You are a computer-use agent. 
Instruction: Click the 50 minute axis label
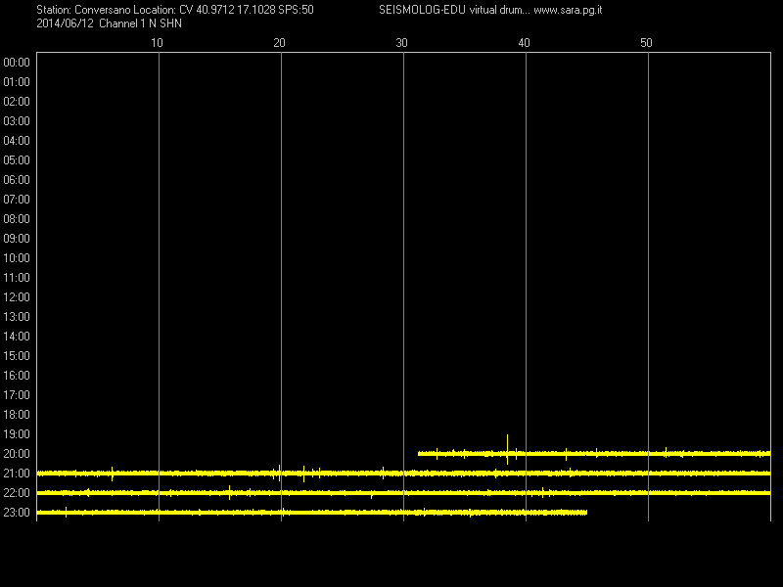646,43
